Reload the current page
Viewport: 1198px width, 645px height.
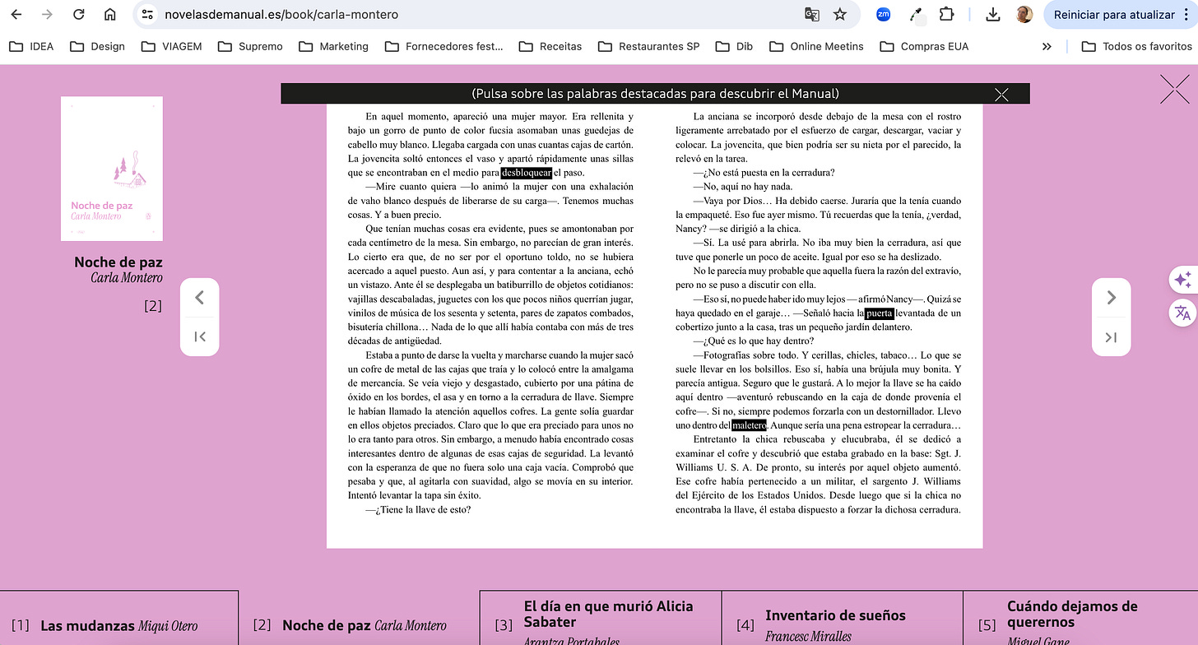79,15
